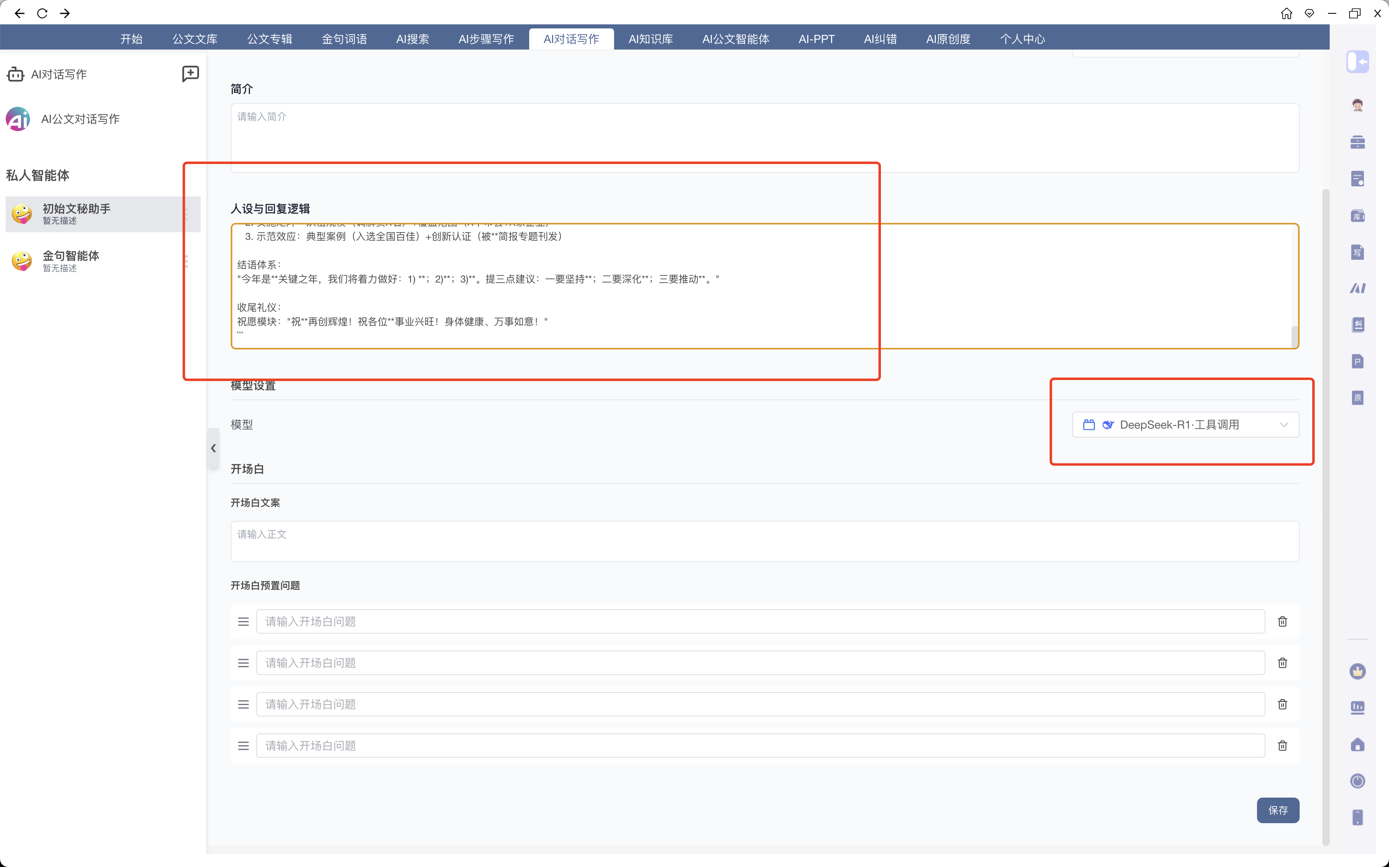Click the scrollbar thumb in 人设与回复逻辑 box
1389x867 pixels.
1294,336
